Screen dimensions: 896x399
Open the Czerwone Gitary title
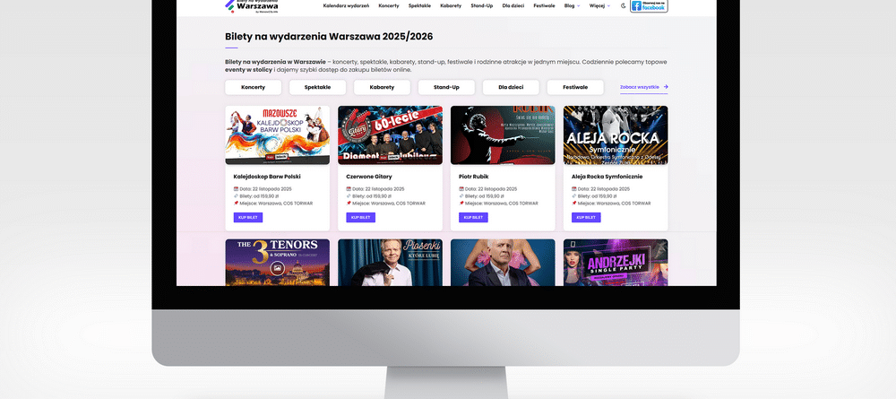click(x=369, y=177)
